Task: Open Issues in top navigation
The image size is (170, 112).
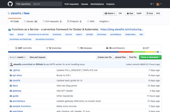Action: pyautogui.click(x=84, y=4)
